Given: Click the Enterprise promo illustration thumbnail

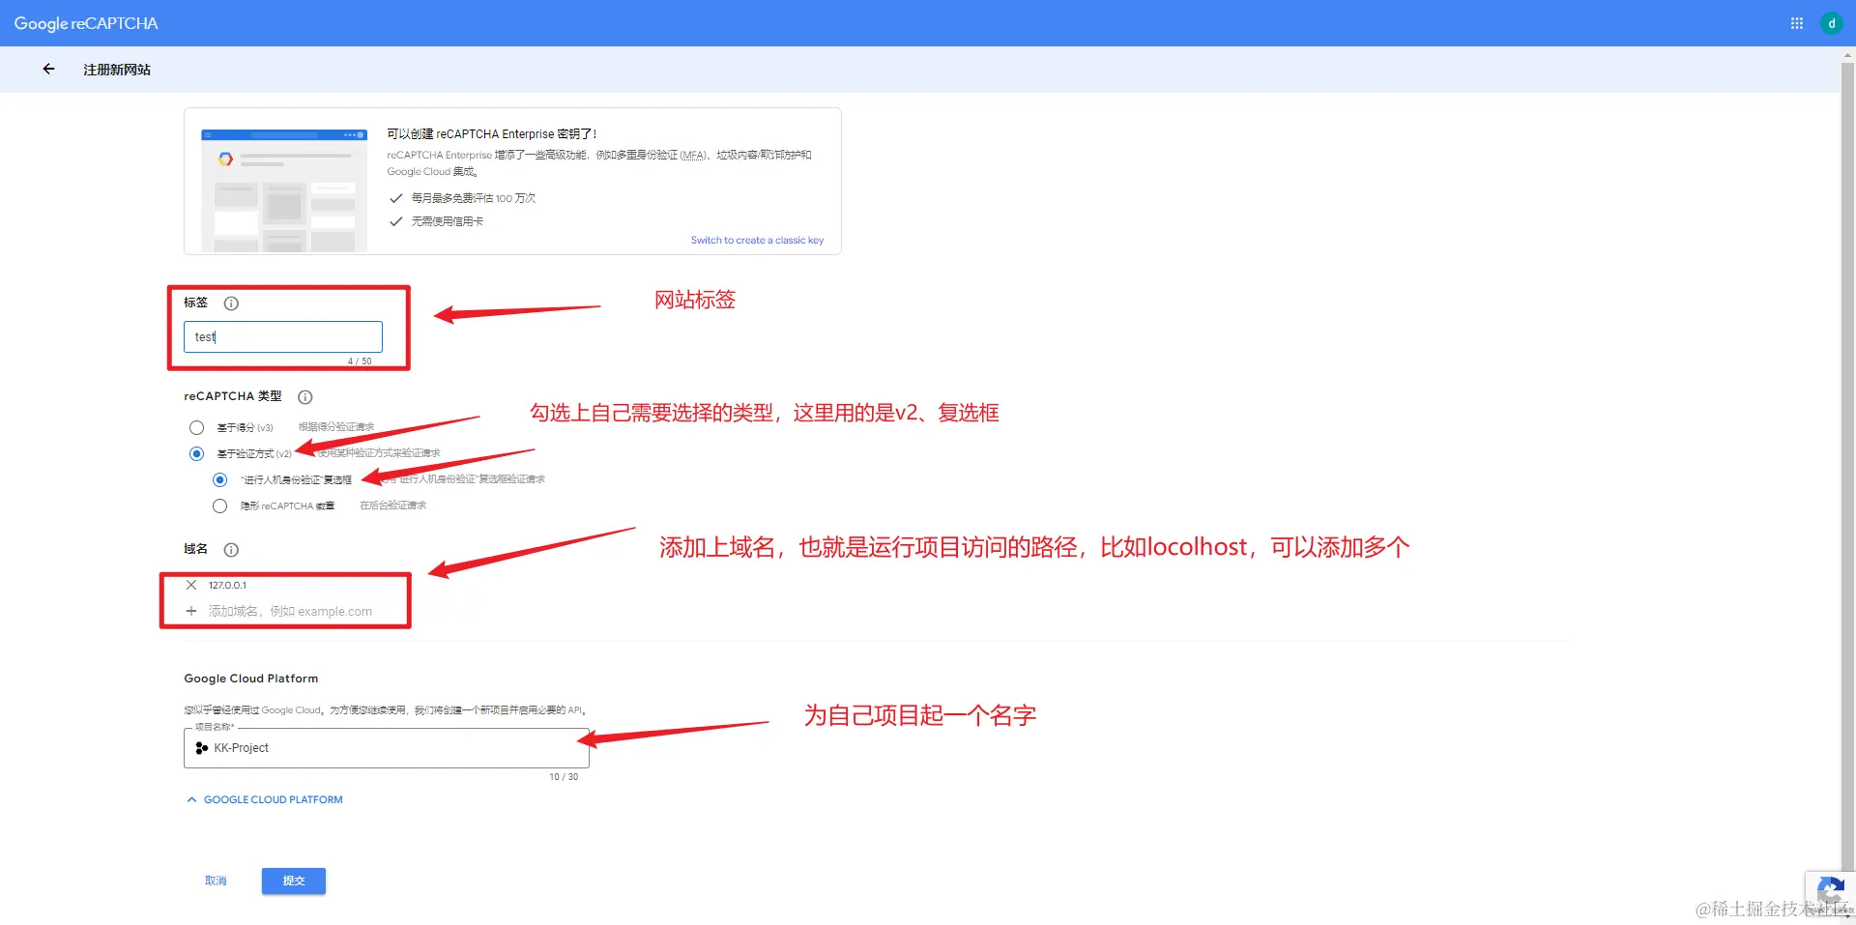Looking at the screenshot, I should (x=283, y=189).
